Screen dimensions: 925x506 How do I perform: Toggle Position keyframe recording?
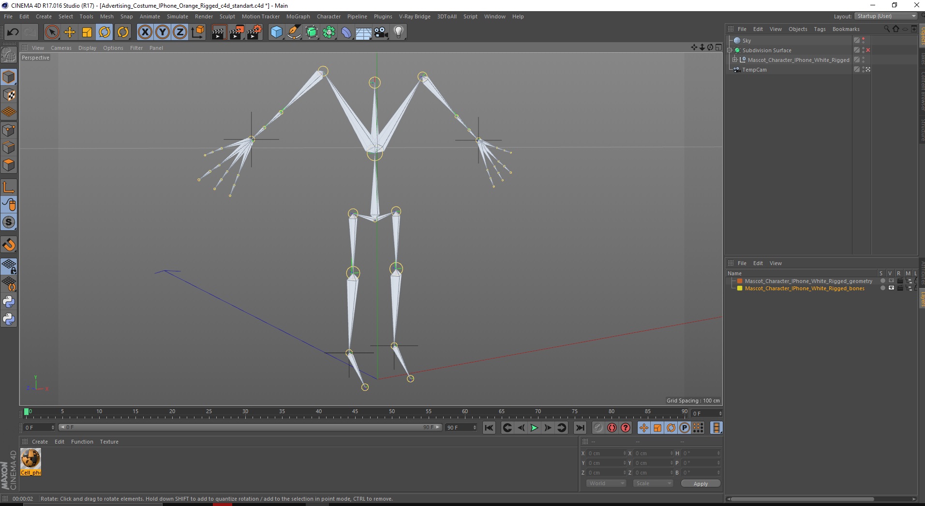pos(644,428)
